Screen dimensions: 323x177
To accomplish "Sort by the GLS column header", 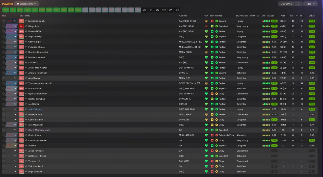I will tap(292, 16).
